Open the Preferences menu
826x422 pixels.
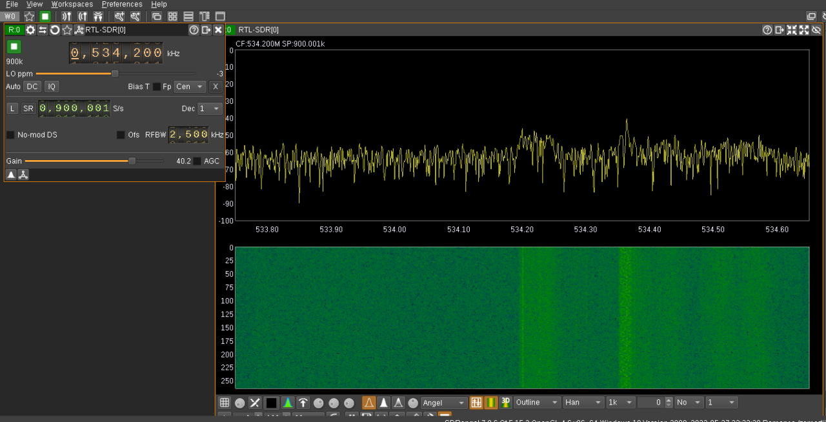123,5
